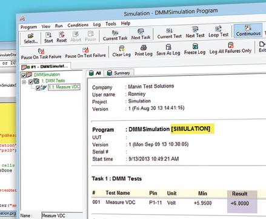Run Loop Test from the toolbar
The image size is (266, 219).
tap(218, 32)
